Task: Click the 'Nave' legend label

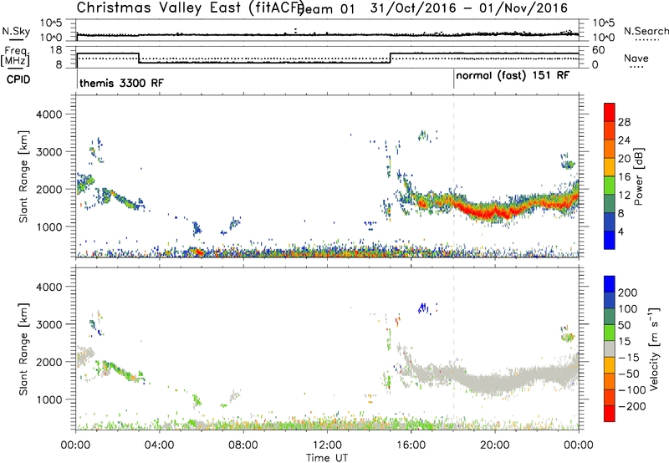Action: (x=636, y=59)
